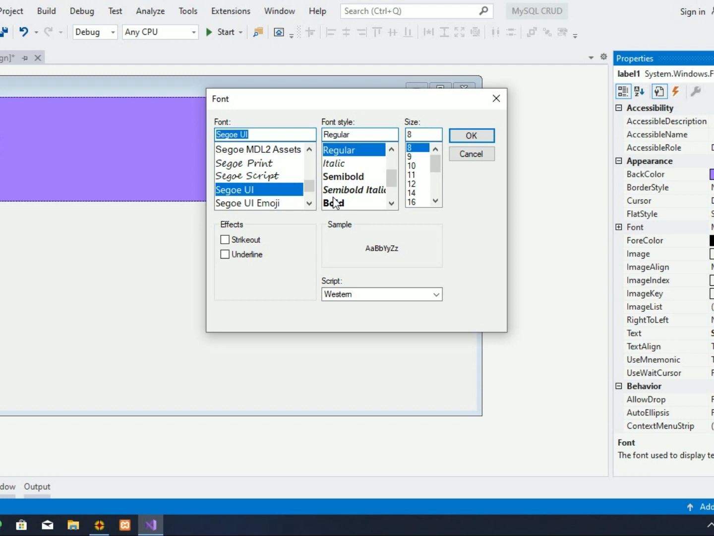Open Visual Studio from the taskbar

pos(151,525)
